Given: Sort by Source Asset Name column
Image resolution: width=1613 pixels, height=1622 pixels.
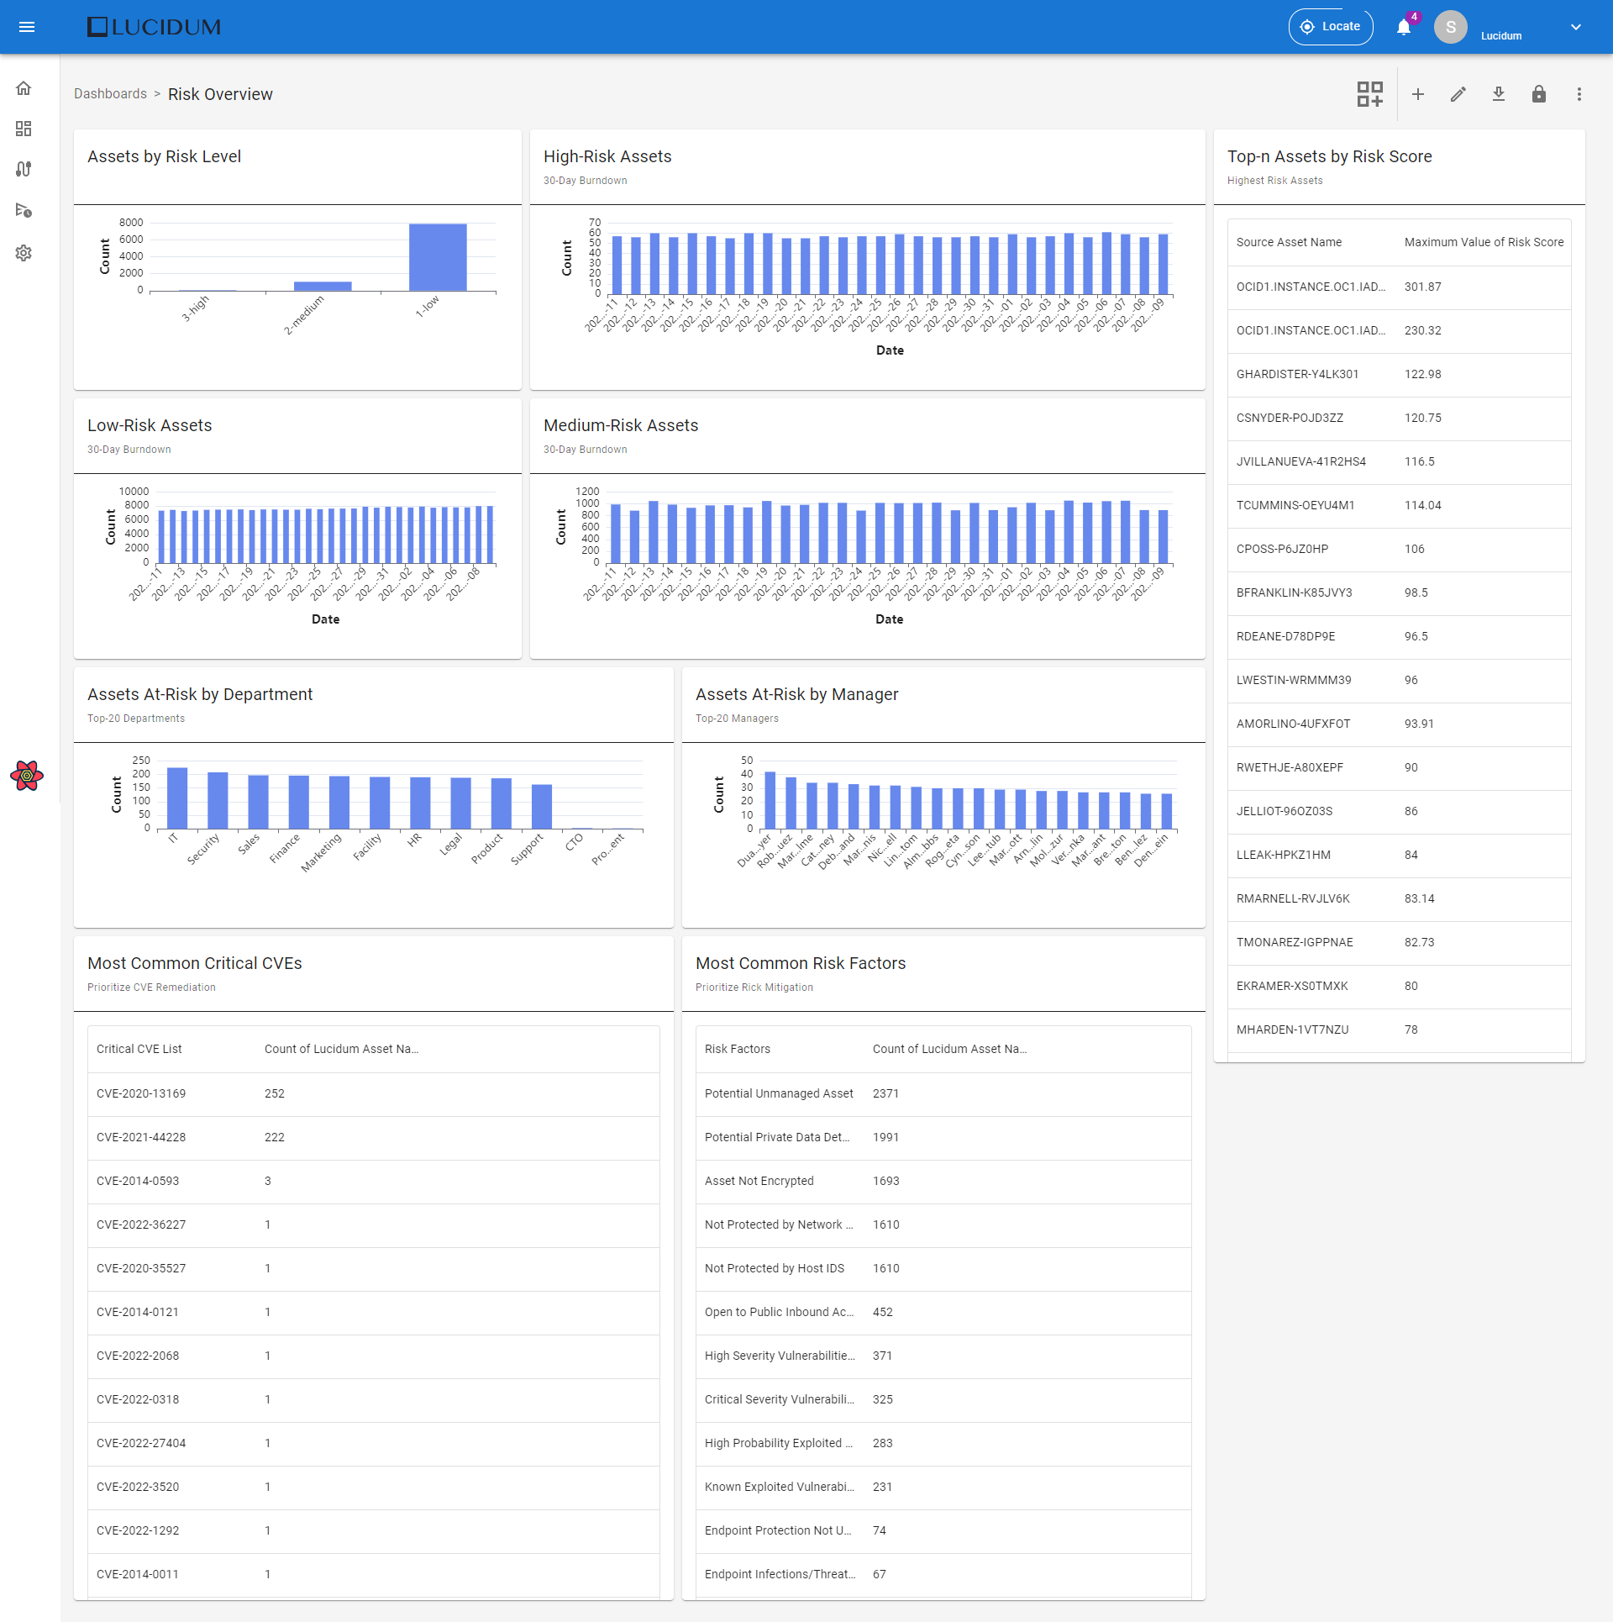Looking at the screenshot, I should coord(1289,242).
